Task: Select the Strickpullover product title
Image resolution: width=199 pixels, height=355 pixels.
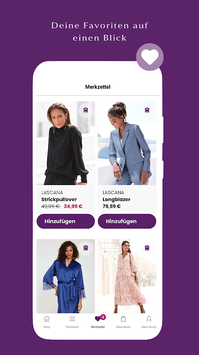Action: [x=59, y=199]
